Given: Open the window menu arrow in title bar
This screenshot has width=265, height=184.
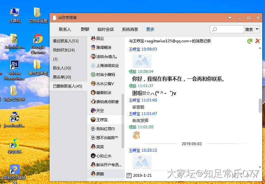Looking at the screenshot, I should pos(230,18).
